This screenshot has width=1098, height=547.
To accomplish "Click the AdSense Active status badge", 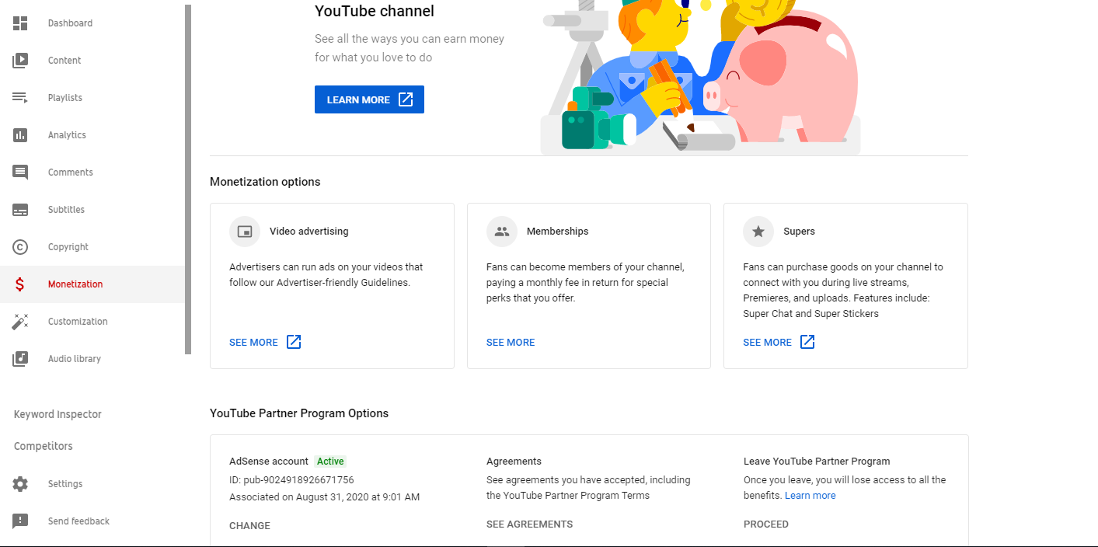I will pyautogui.click(x=330, y=462).
